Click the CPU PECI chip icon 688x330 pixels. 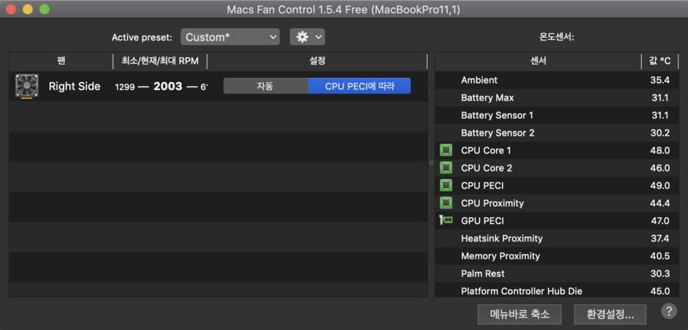click(445, 186)
